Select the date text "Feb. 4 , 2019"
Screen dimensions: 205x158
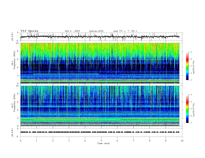[x=72, y=31]
